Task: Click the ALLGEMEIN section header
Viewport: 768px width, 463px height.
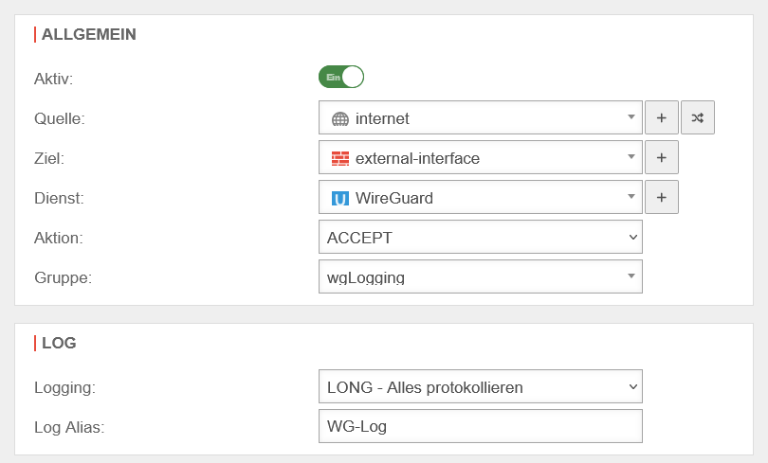Action: [89, 34]
